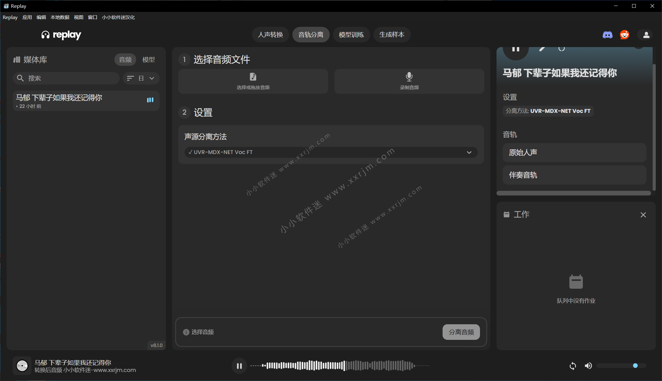
Task: Open the 窗口 menu
Action: pyautogui.click(x=93, y=17)
